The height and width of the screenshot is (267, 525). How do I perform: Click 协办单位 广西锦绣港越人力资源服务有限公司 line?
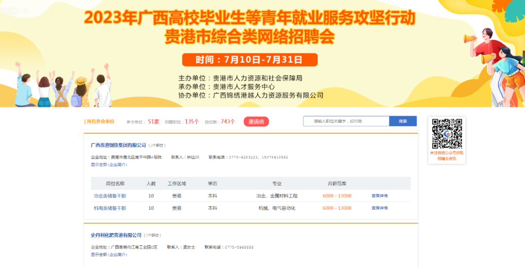(x=251, y=95)
